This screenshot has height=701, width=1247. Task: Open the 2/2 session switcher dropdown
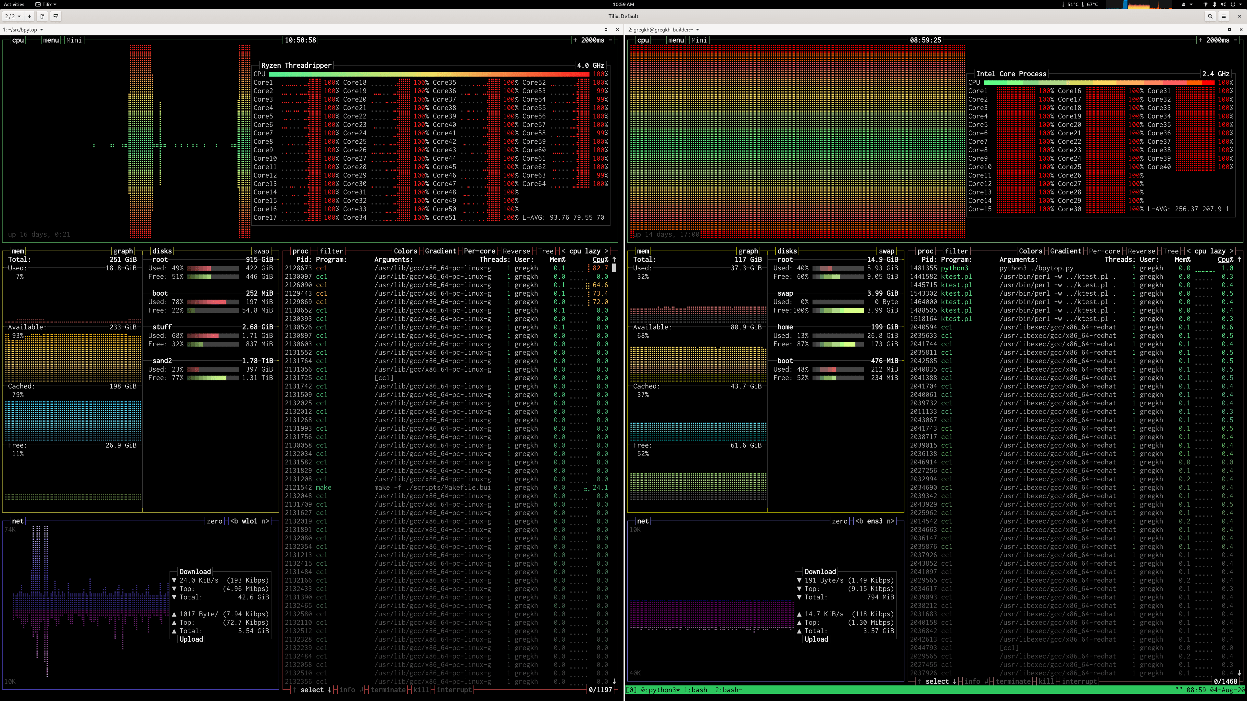pos(13,16)
